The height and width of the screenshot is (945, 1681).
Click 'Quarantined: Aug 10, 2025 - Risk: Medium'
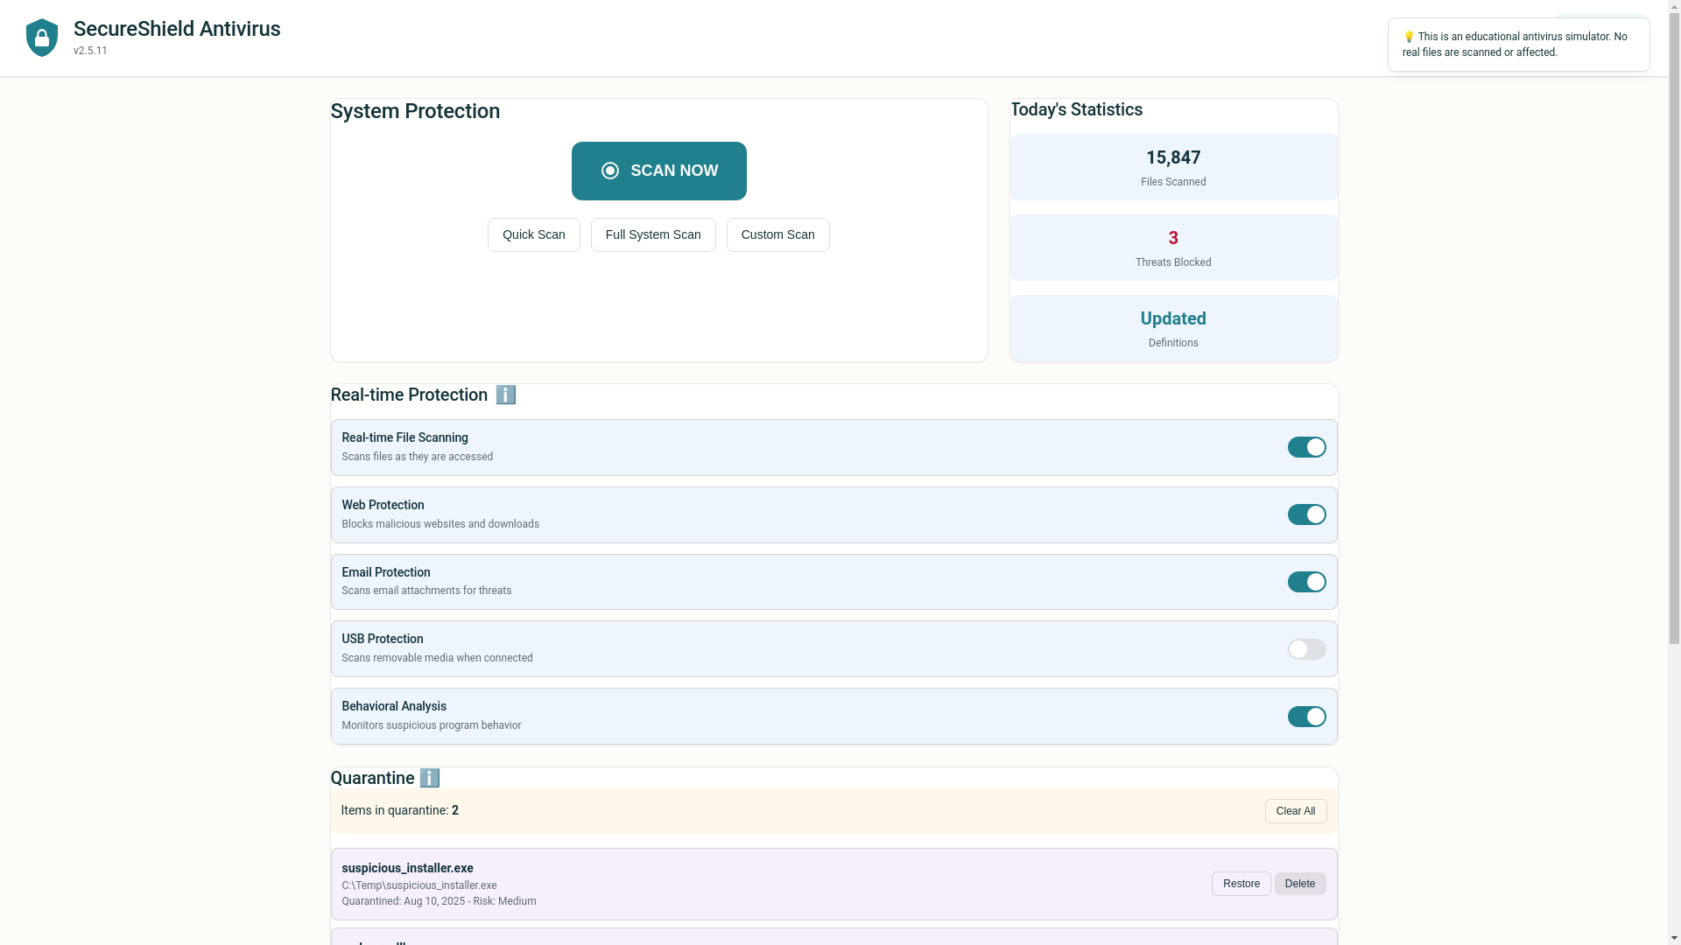pyautogui.click(x=439, y=901)
